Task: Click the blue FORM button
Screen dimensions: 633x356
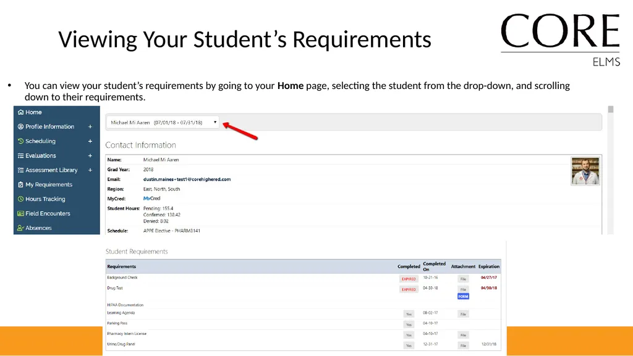Action: point(463,297)
